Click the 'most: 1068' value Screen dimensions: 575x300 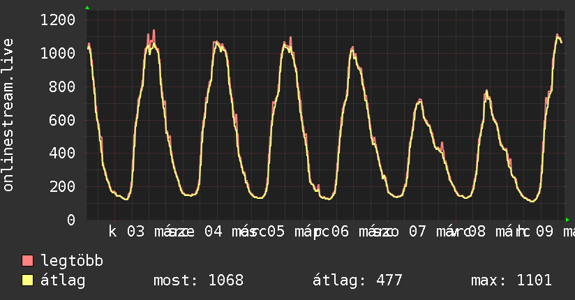coord(198,280)
